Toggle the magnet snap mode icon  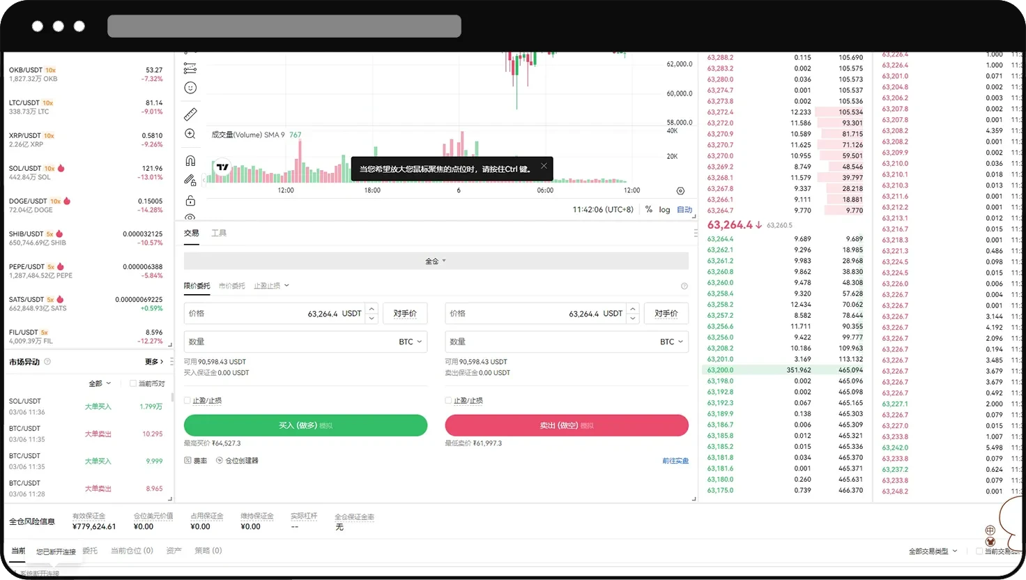[190, 161]
